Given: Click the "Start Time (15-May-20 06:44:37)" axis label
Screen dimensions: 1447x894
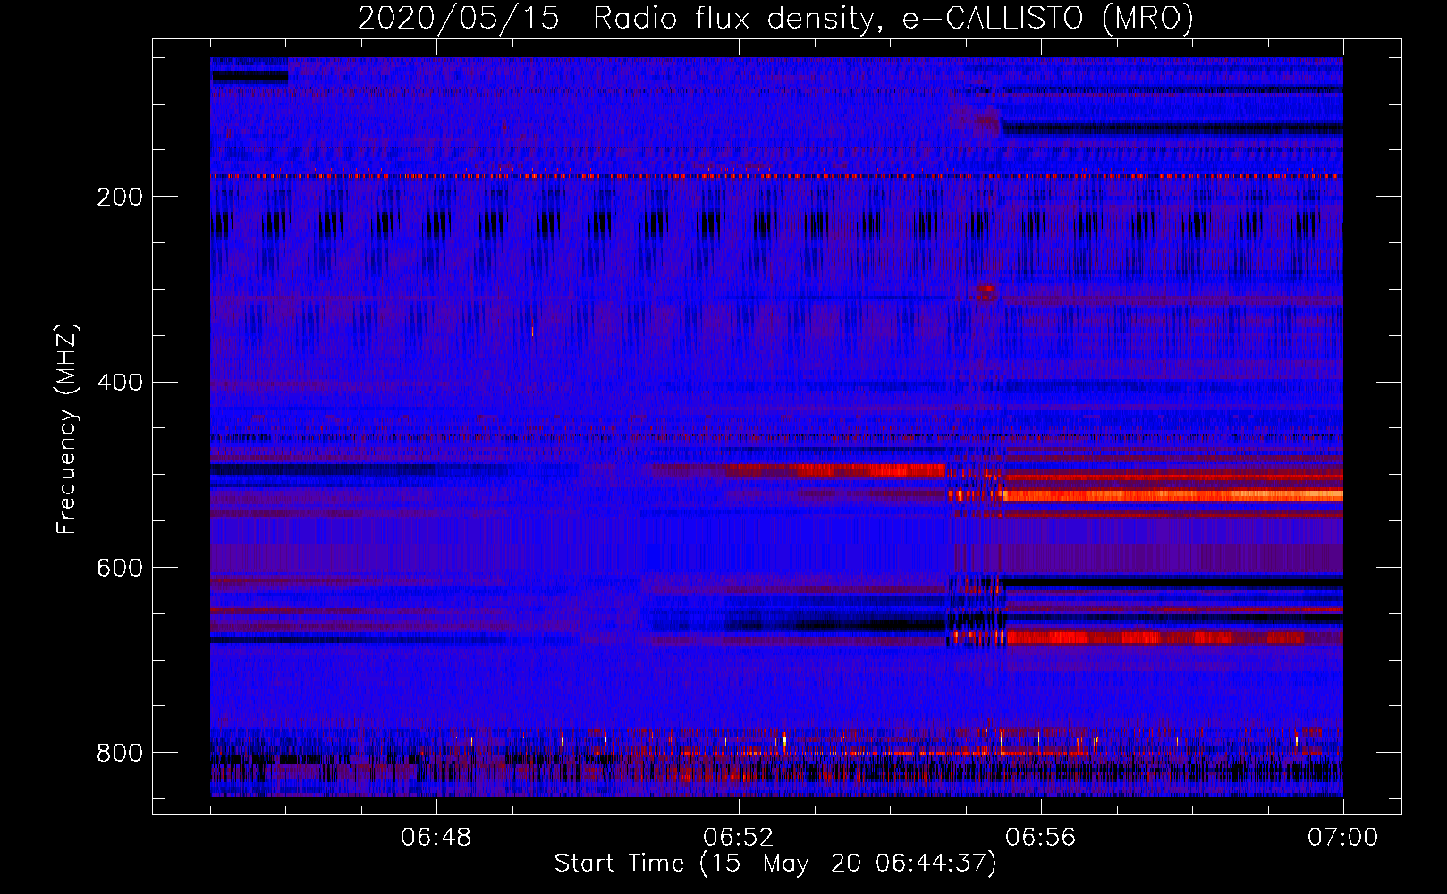Looking at the screenshot, I should click(775, 864).
